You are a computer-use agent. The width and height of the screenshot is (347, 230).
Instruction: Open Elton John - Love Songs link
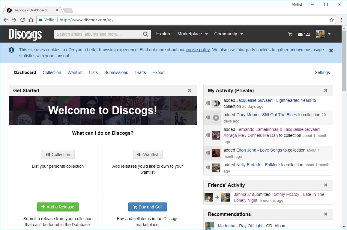pyautogui.click(x=259, y=150)
